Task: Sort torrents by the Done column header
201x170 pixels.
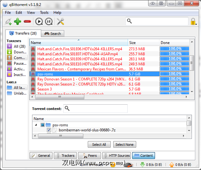Action: tap(174, 42)
